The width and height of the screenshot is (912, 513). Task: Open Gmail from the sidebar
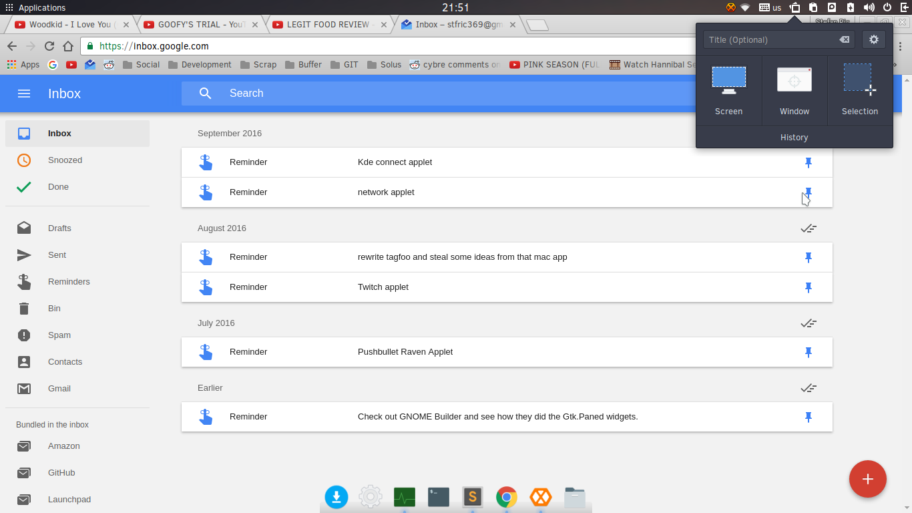pos(77,389)
